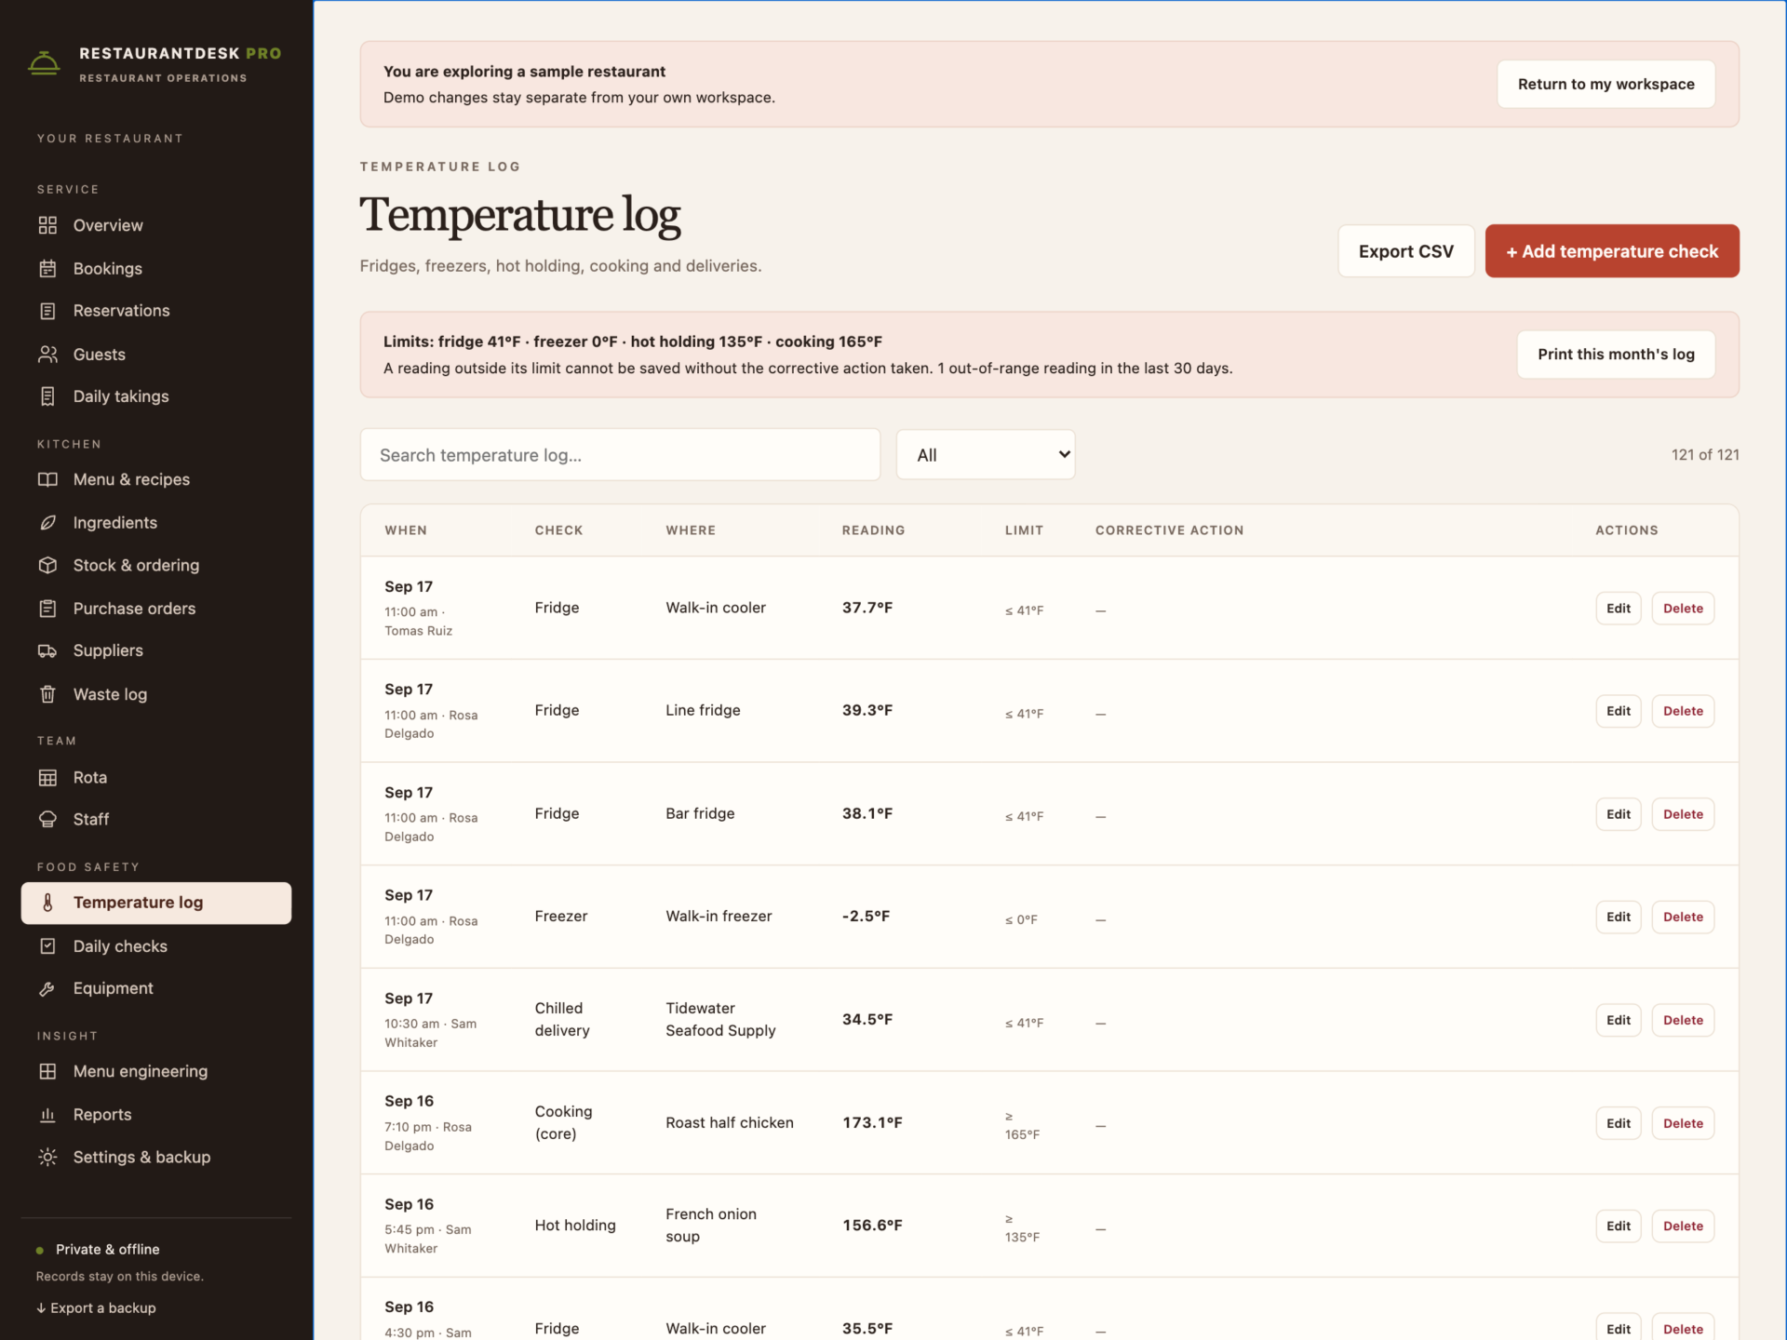Viewport: 1787px width, 1340px height.
Task: Click the 173.1°F reading value
Action: (872, 1122)
